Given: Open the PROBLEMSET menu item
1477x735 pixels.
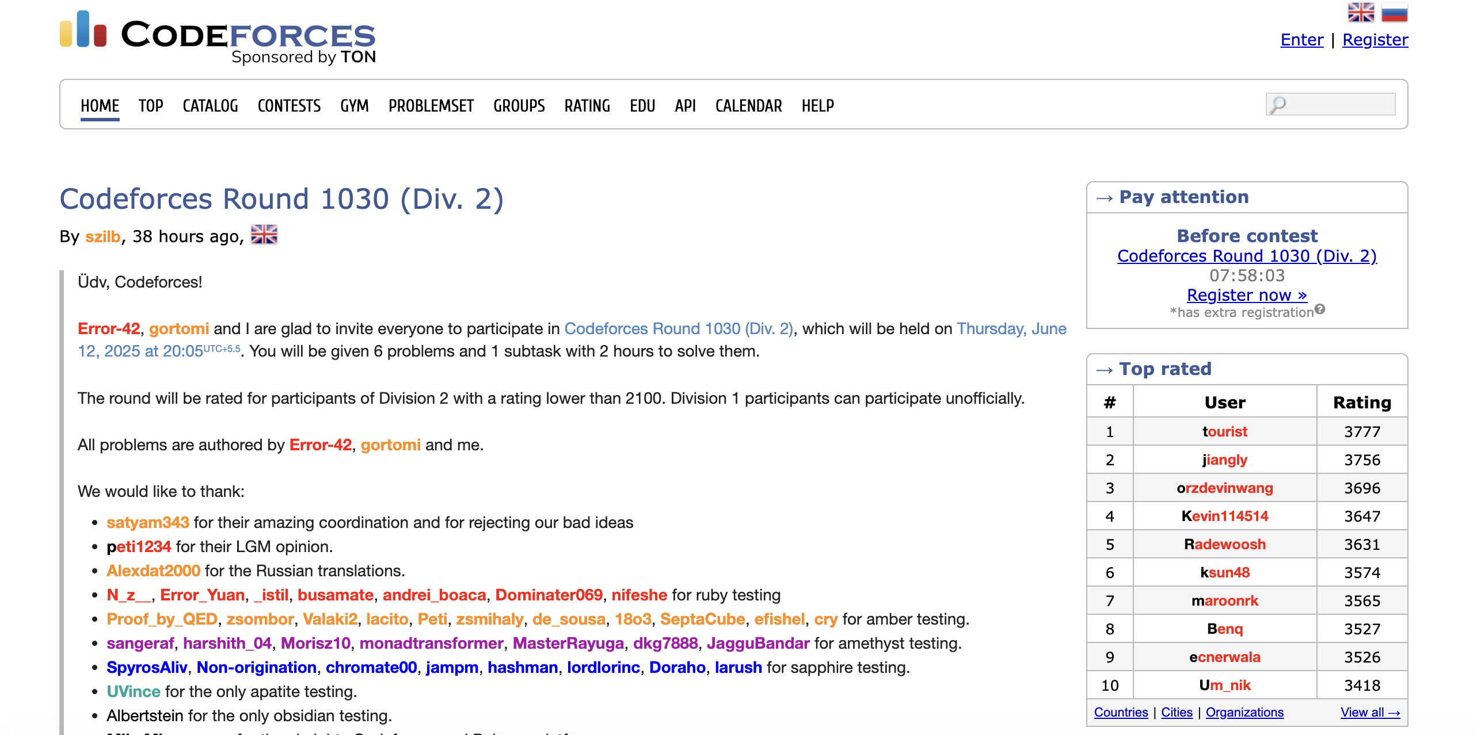Looking at the screenshot, I should click(x=431, y=106).
